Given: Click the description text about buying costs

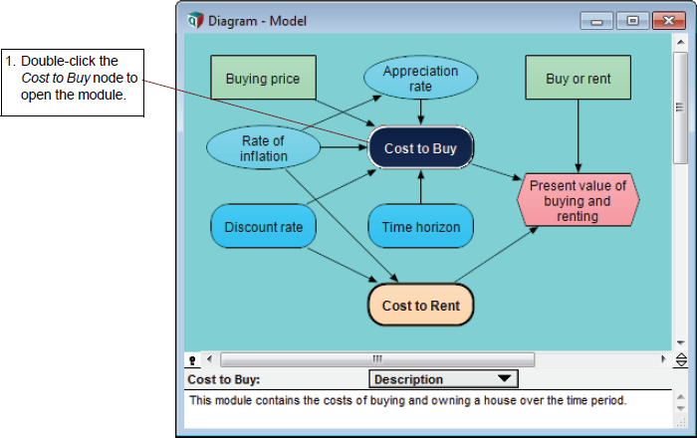Looking at the screenshot, I should point(407,400).
